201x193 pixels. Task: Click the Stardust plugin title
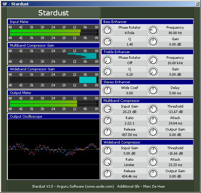point(53,13)
